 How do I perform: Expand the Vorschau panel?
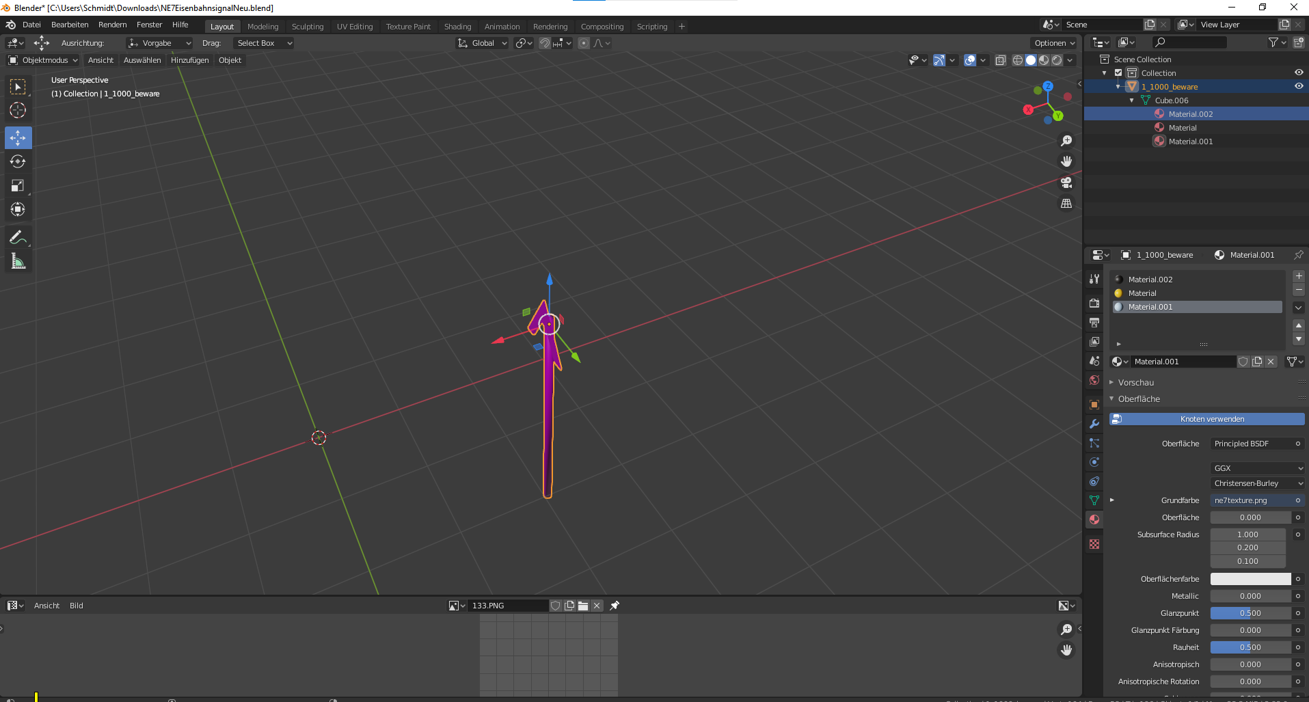(x=1135, y=383)
